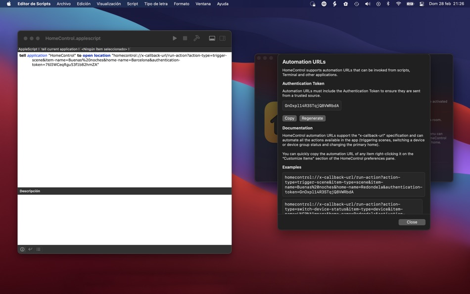Click the Automation URLs heading
The width and height of the screenshot is (470, 294).
coord(304,62)
